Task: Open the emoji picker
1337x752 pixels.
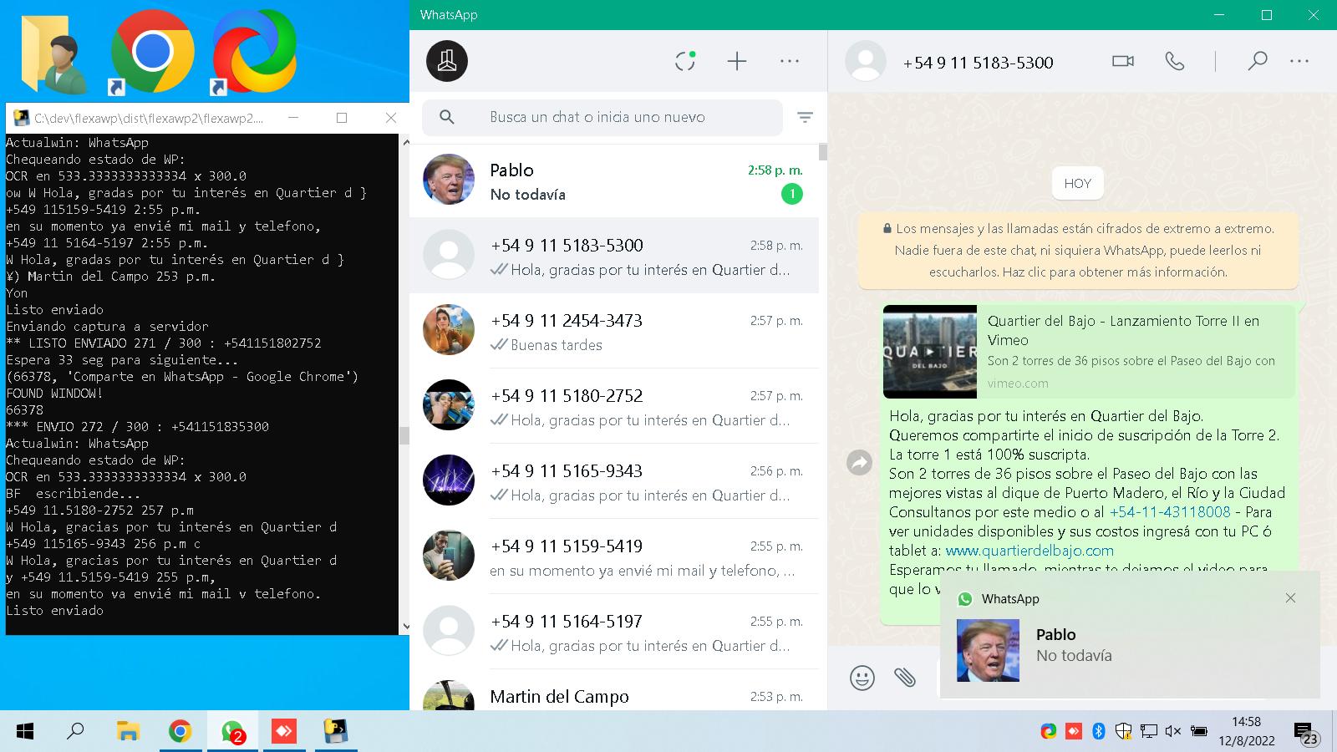Action: coord(862,677)
